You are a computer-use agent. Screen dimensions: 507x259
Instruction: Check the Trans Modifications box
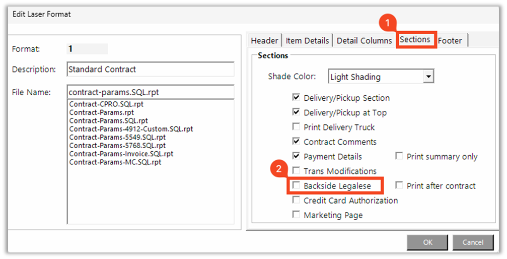(297, 171)
